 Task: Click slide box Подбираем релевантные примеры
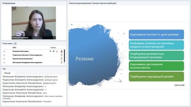click(x=156, y=56)
